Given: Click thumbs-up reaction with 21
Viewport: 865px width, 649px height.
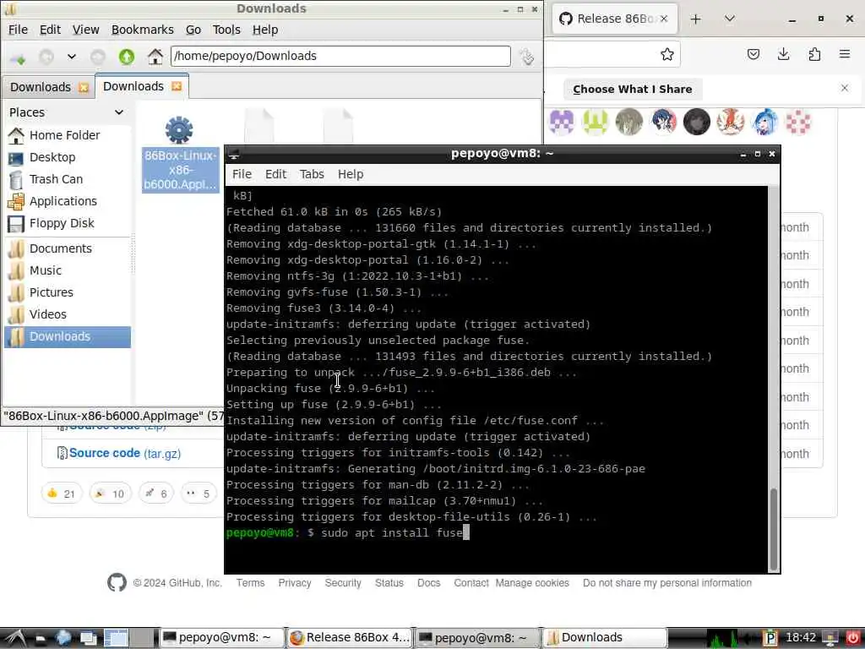Looking at the screenshot, I should tap(61, 494).
